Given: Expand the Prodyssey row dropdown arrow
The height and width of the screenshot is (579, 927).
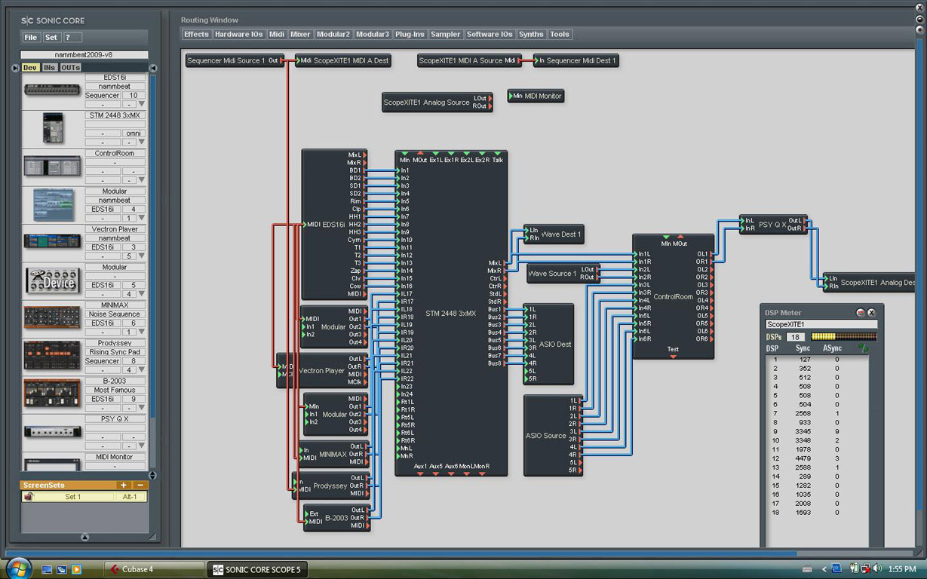Looking at the screenshot, I should pyautogui.click(x=141, y=370).
